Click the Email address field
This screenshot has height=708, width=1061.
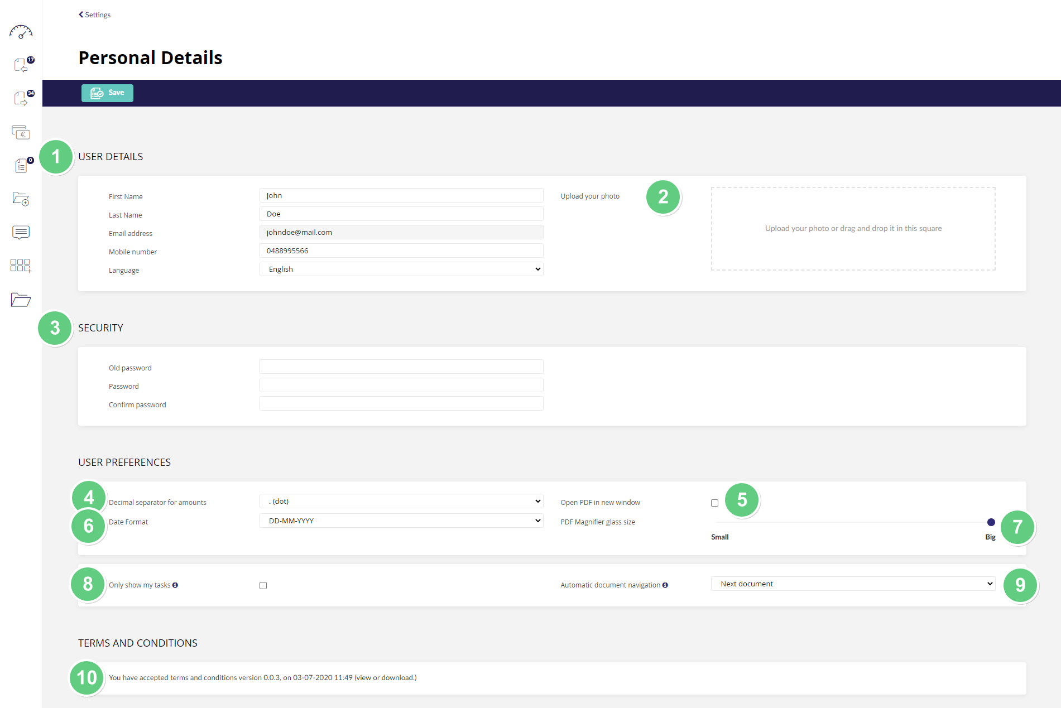click(x=401, y=232)
